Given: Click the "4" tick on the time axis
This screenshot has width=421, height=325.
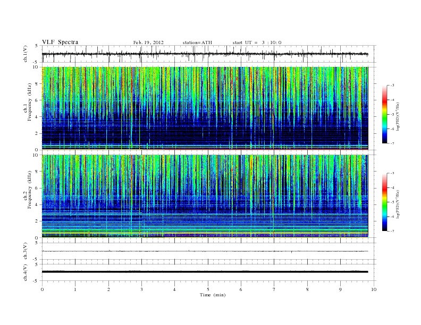Looking at the screenshot, I should tap(174, 289).
